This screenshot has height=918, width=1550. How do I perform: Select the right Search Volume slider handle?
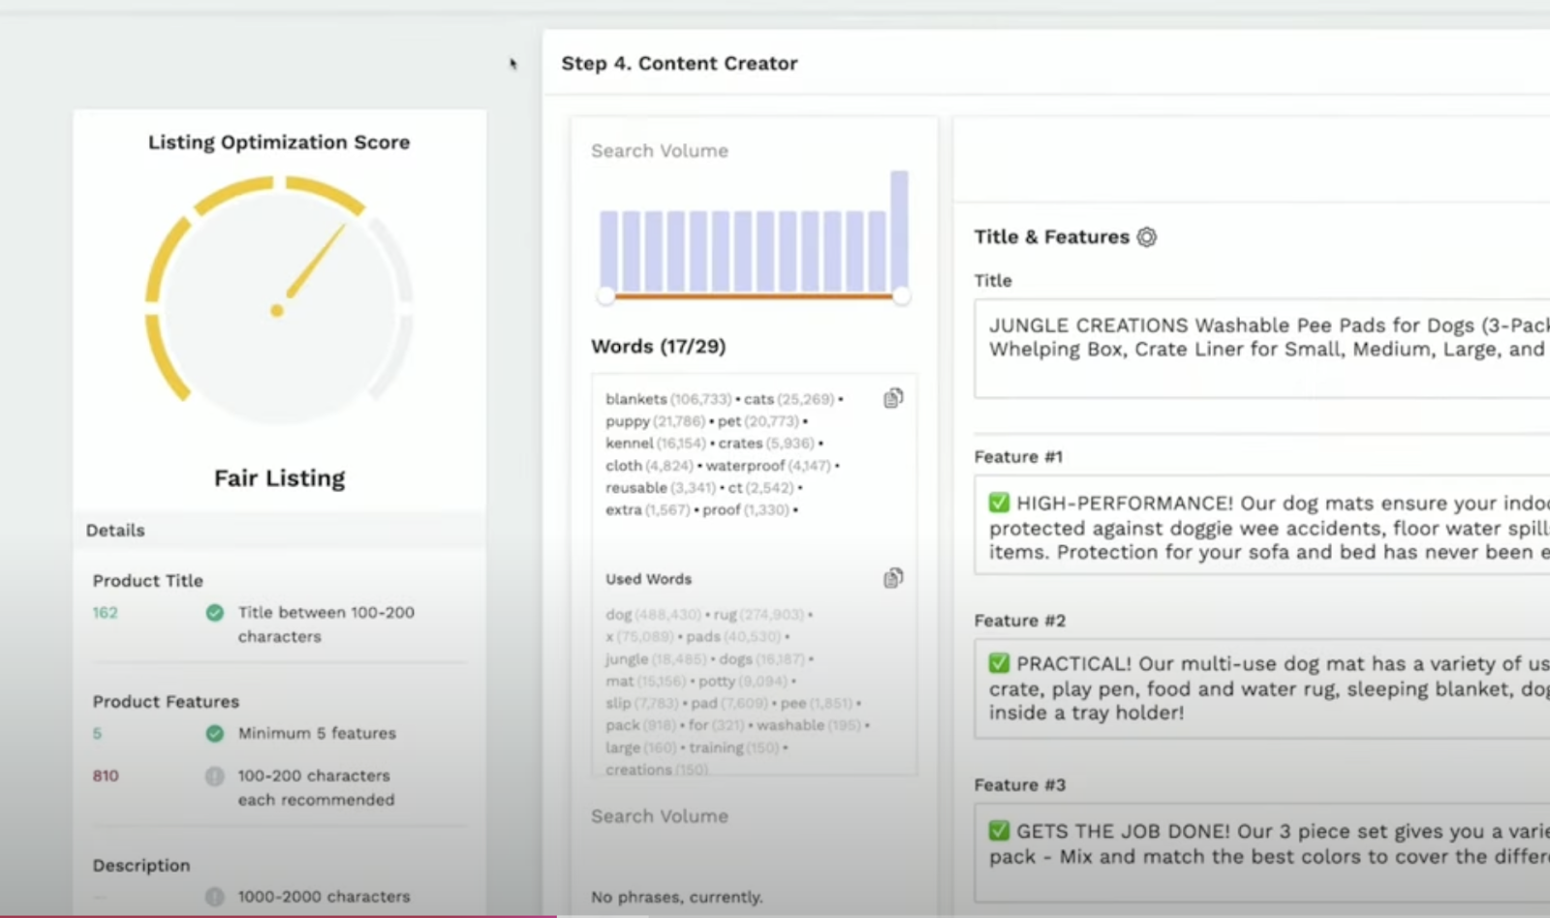point(903,296)
